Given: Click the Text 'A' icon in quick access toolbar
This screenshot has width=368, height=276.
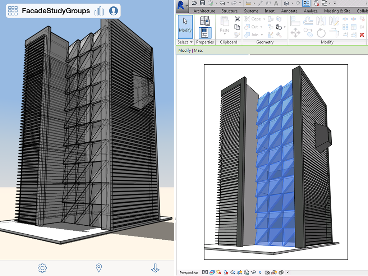Looking at the screenshot, I should (x=276, y=3).
